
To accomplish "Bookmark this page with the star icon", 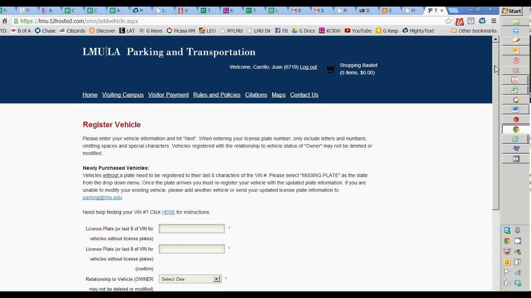I will tap(448, 21).
